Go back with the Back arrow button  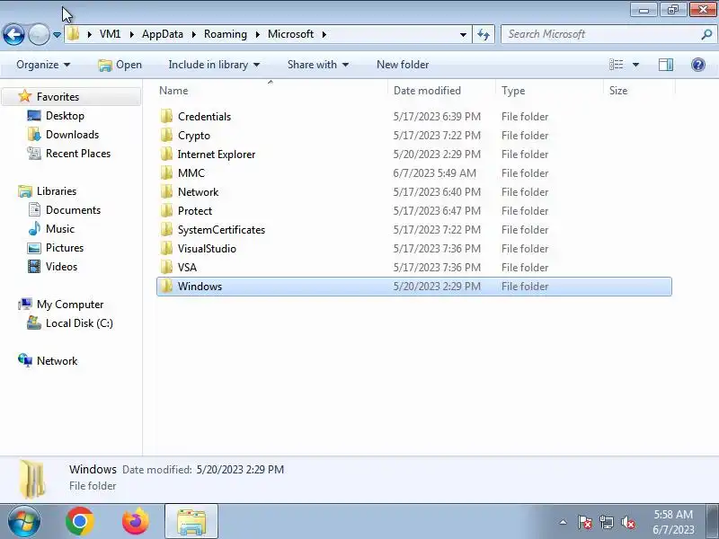point(13,34)
